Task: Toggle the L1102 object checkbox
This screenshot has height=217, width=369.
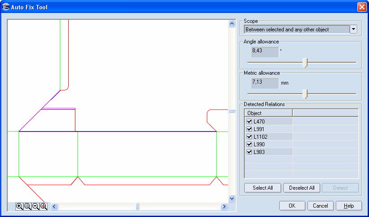Action: [250, 137]
